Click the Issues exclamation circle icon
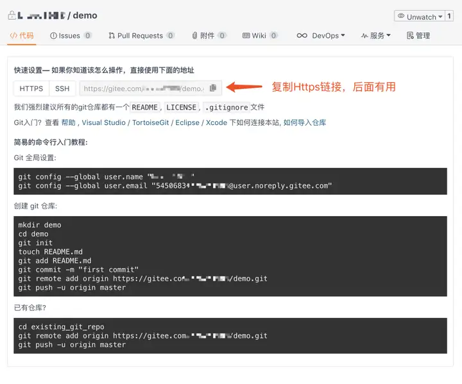Image resolution: width=462 pixels, height=384 pixels. (53, 36)
